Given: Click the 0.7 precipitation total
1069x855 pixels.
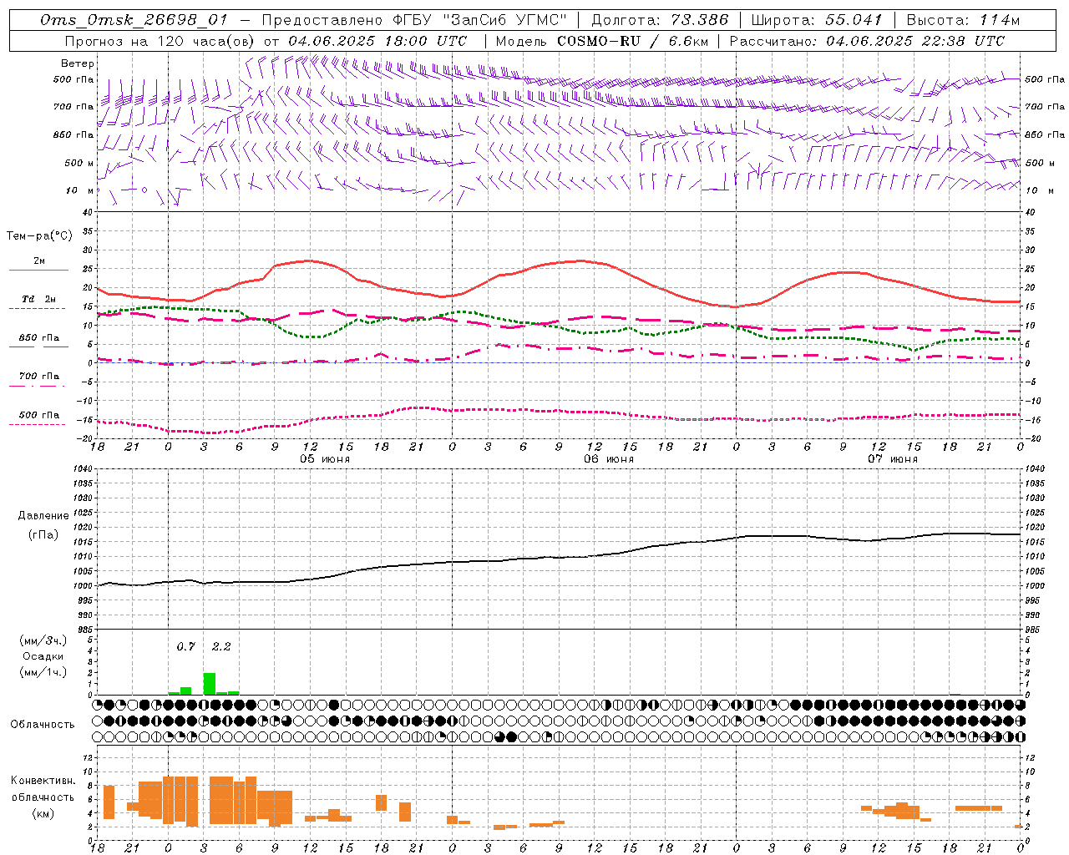Looking at the screenshot, I should (x=185, y=647).
